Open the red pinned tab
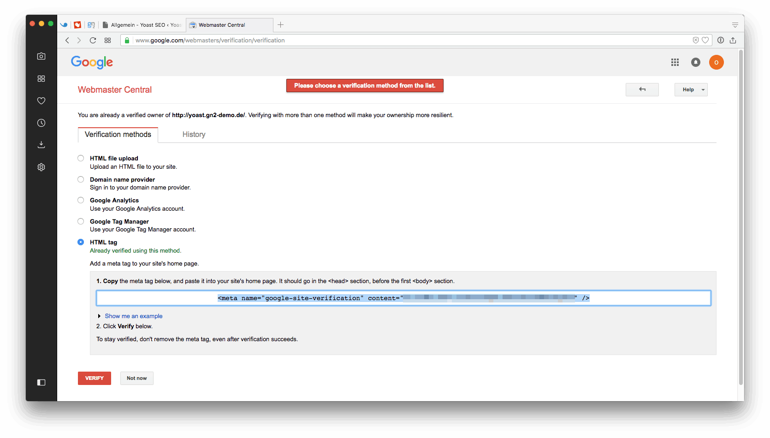770x438 pixels. click(77, 25)
